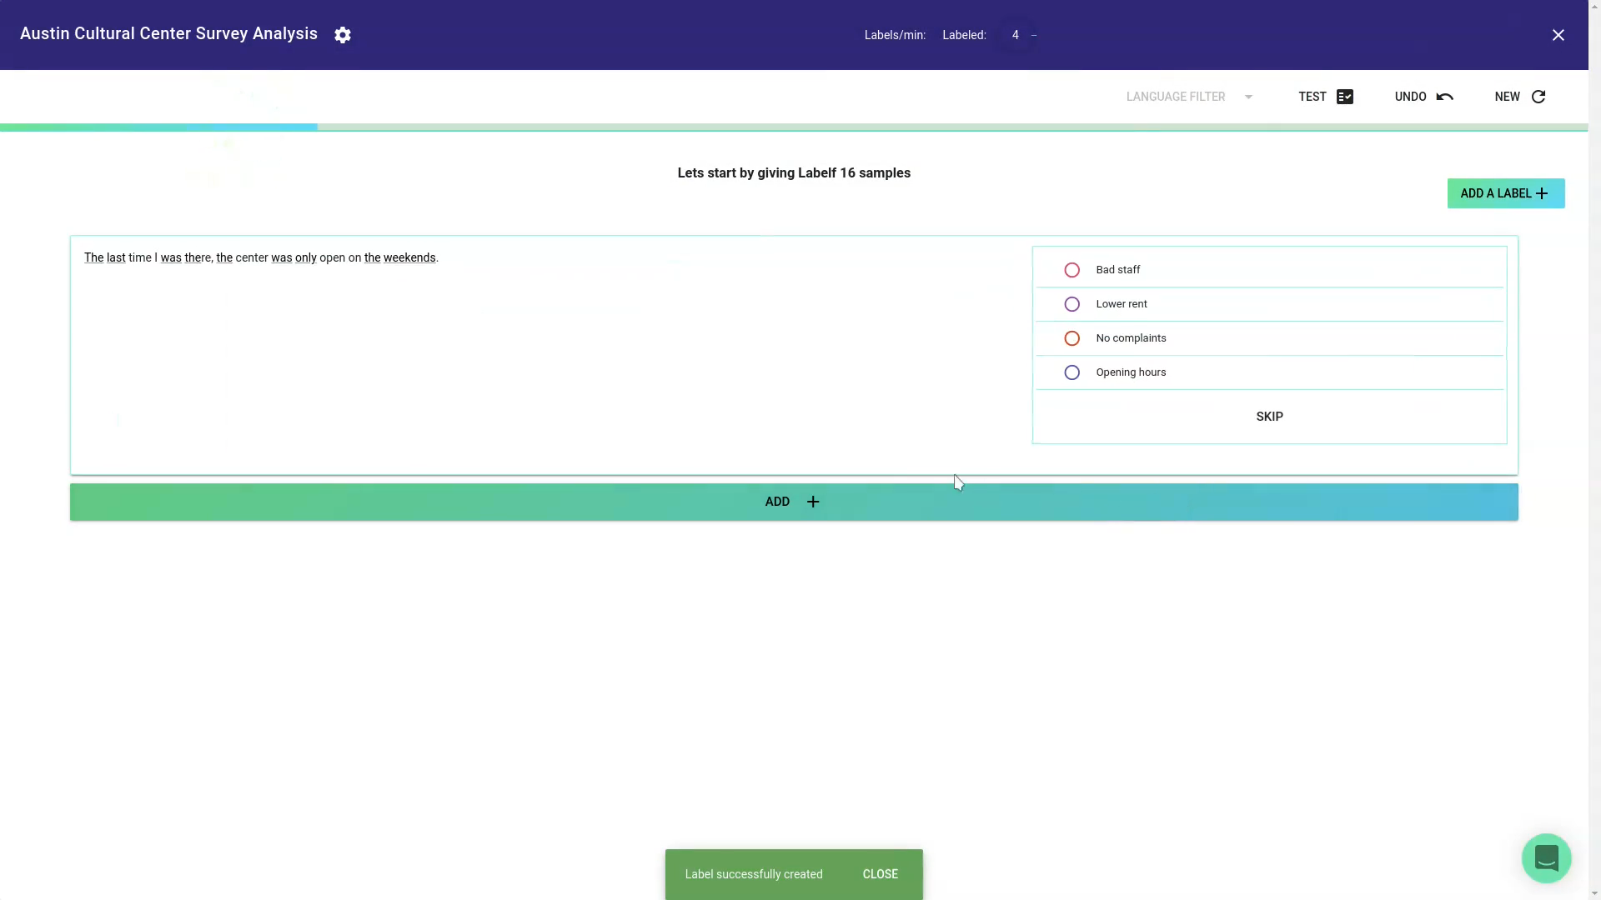
Task: Click plus icon on Add a Label
Action: pos(1542,193)
